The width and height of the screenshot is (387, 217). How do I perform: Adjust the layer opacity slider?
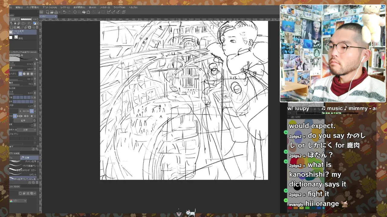coord(26,19)
